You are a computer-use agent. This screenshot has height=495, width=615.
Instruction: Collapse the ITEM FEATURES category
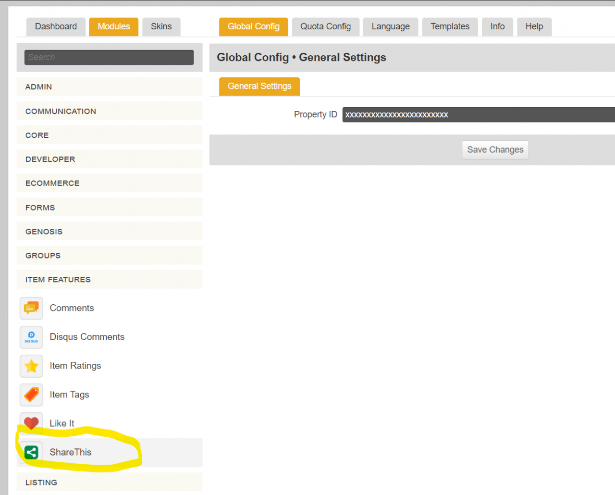point(110,280)
